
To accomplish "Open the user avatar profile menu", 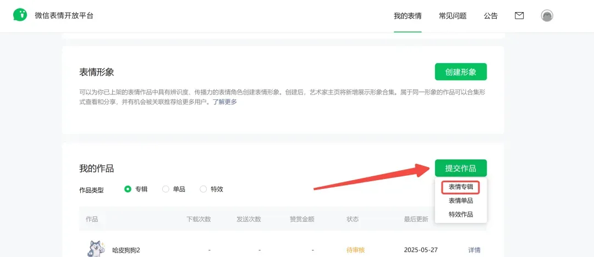I will click(x=547, y=15).
